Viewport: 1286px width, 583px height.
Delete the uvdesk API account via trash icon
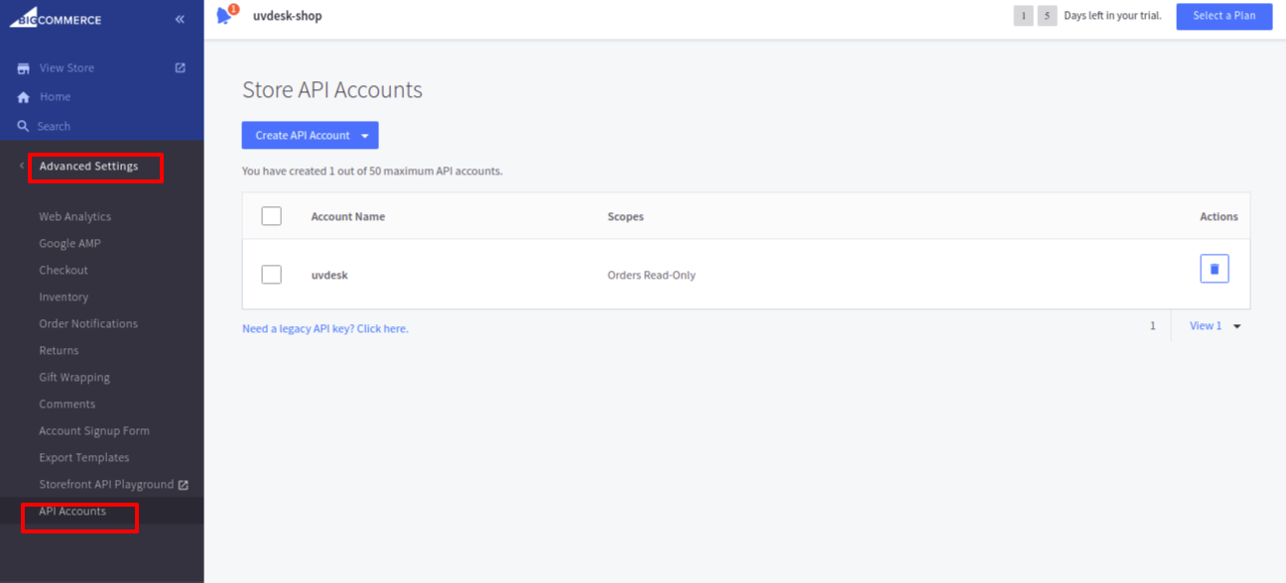point(1215,269)
